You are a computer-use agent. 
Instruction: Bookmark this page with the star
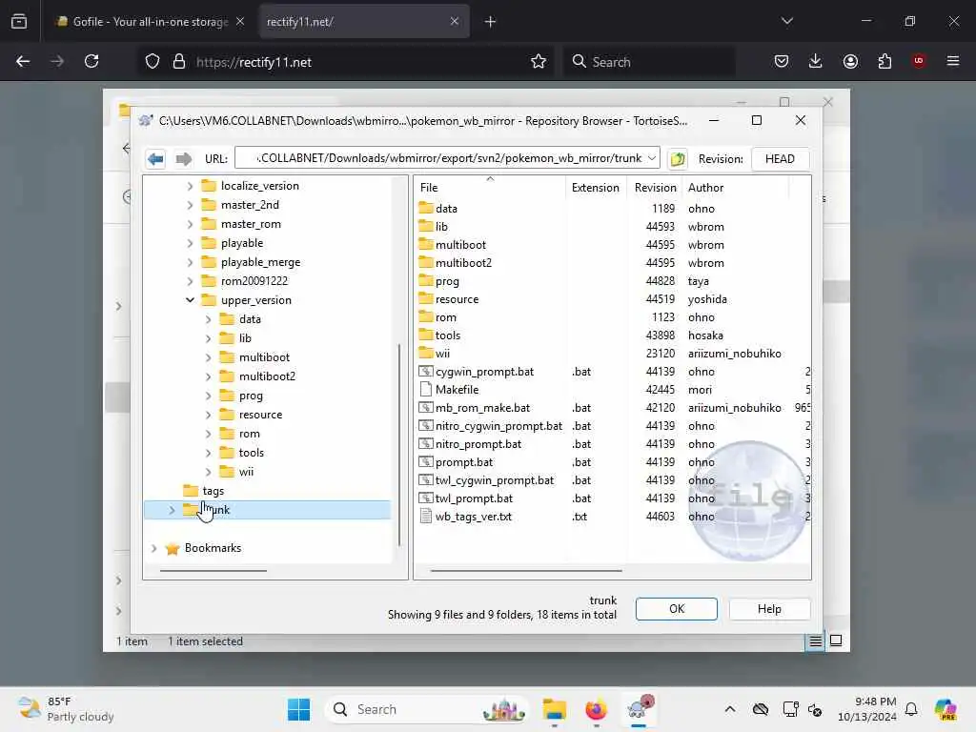pyautogui.click(x=539, y=61)
